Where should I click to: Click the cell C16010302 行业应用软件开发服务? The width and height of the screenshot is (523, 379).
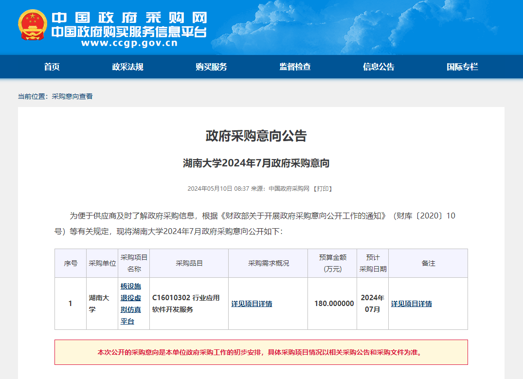pyautogui.click(x=189, y=304)
